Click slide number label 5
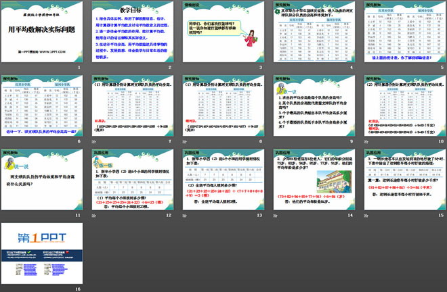Viewport: 447px width, 292px height. pos(442,68)
